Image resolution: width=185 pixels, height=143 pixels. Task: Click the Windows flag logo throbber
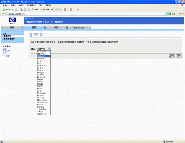pyautogui.click(x=182, y=5)
